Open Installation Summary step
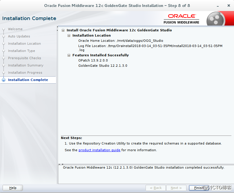Viewport: 234px width, 193px height. pos(26,65)
